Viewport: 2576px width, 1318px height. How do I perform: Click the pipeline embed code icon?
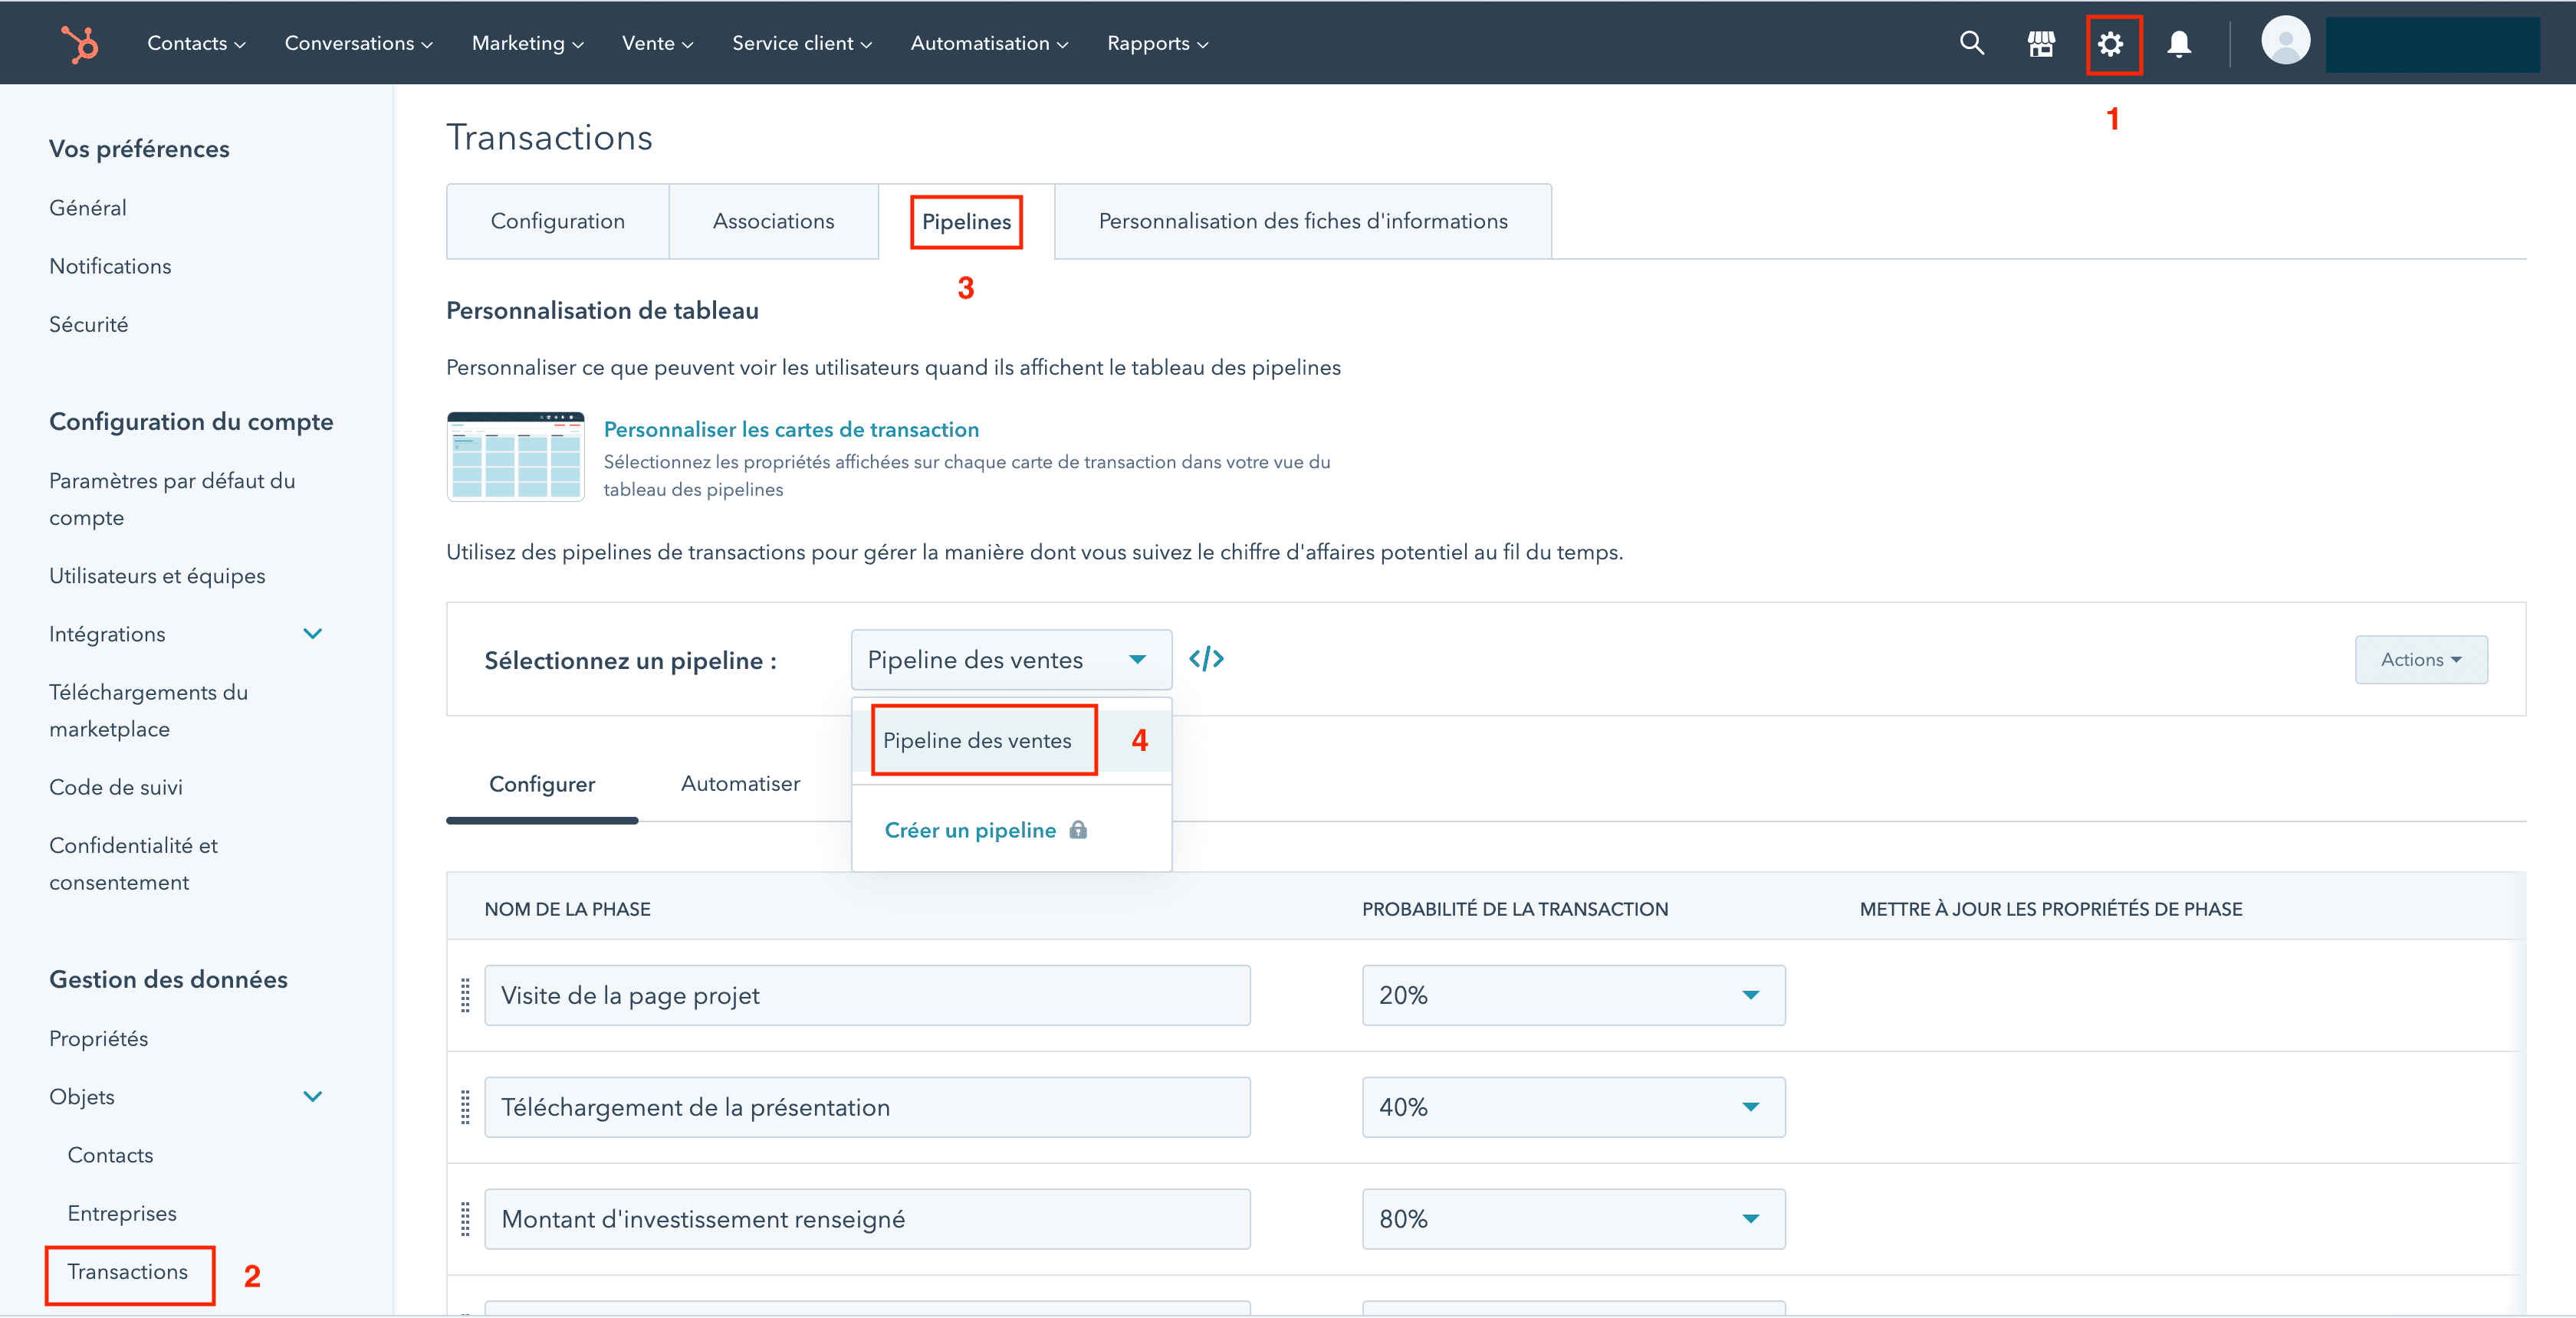(x=1206, y=660)
